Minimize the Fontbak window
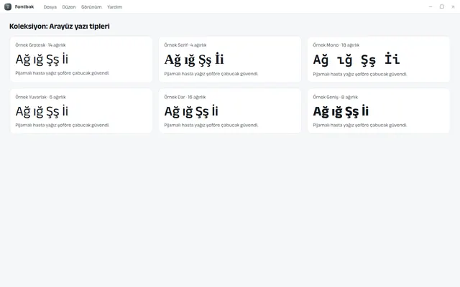 pyautogui.click(x=431, y=6)
